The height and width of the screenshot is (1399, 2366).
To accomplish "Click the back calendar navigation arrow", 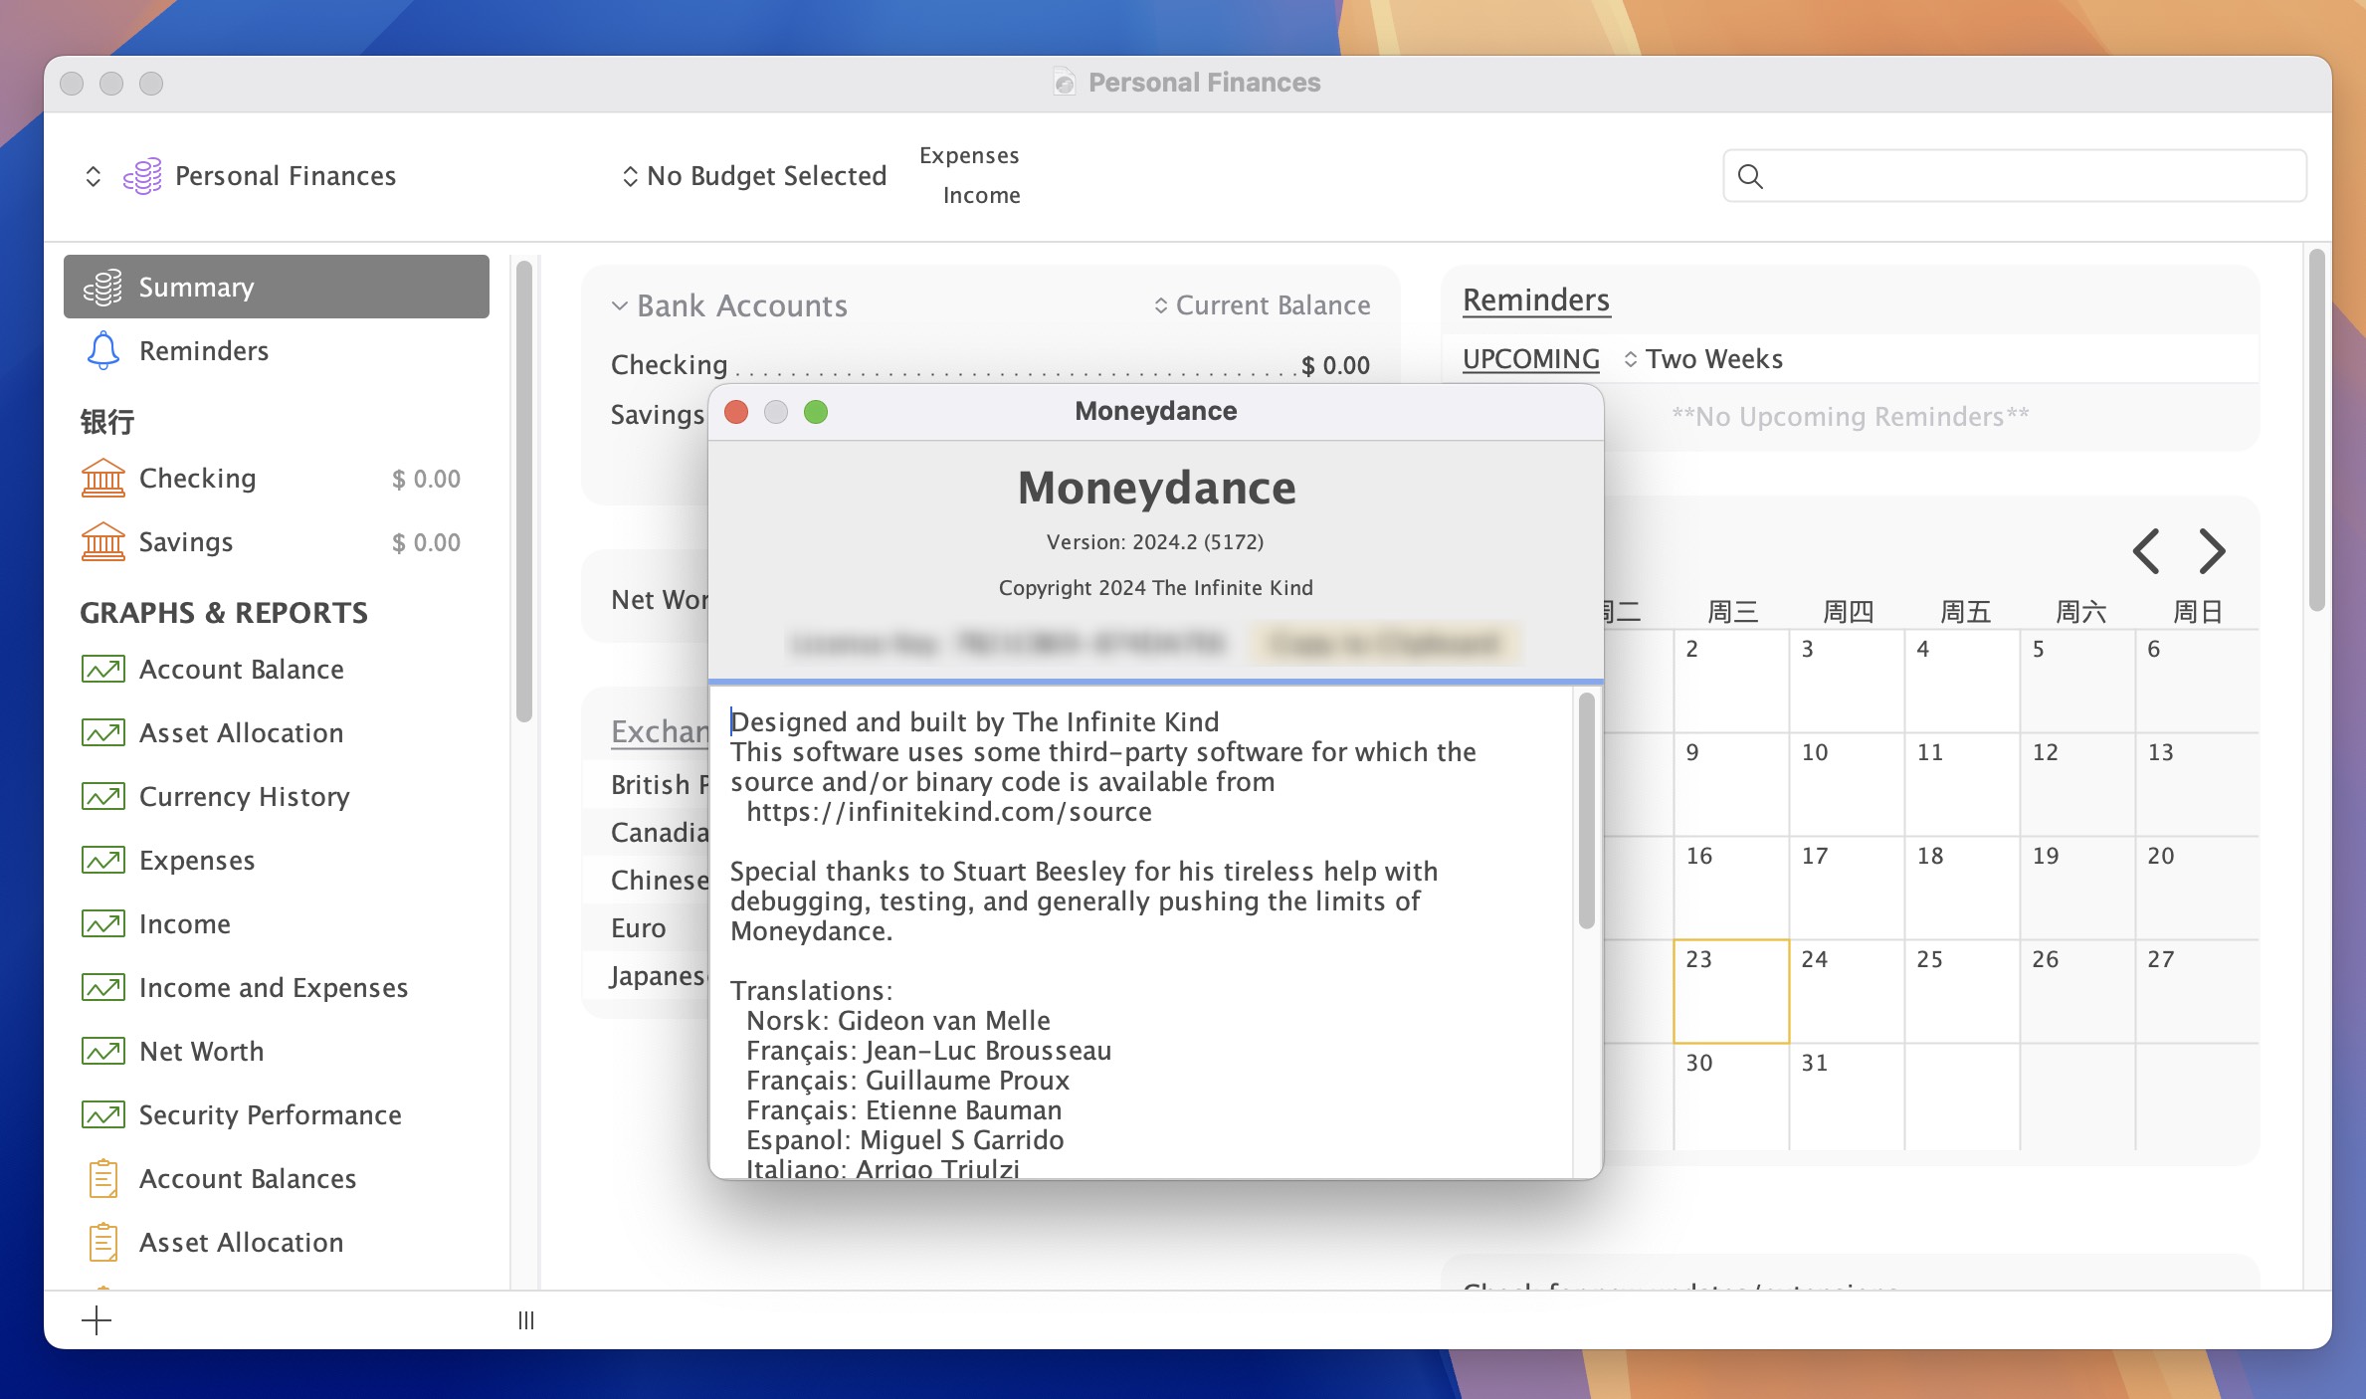I will click(2148, 549).
